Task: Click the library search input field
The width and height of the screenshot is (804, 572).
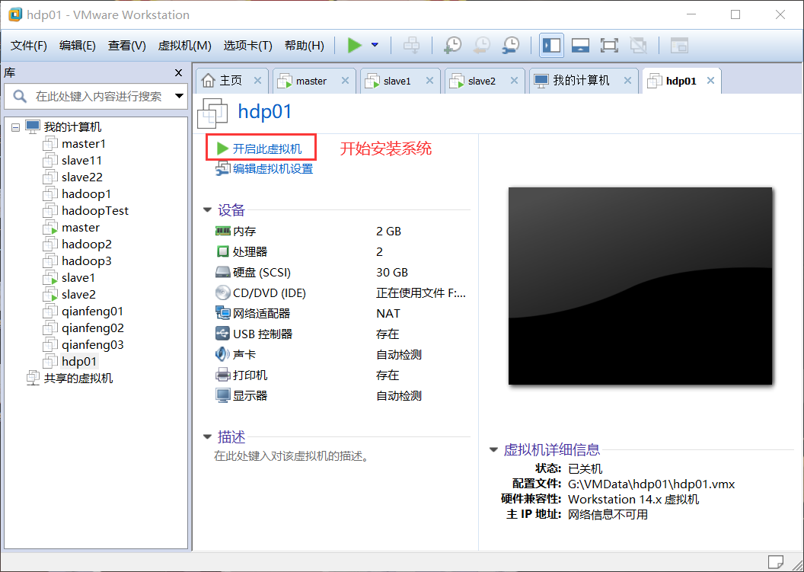Action: pyautogui.click(x=97, y=97)
